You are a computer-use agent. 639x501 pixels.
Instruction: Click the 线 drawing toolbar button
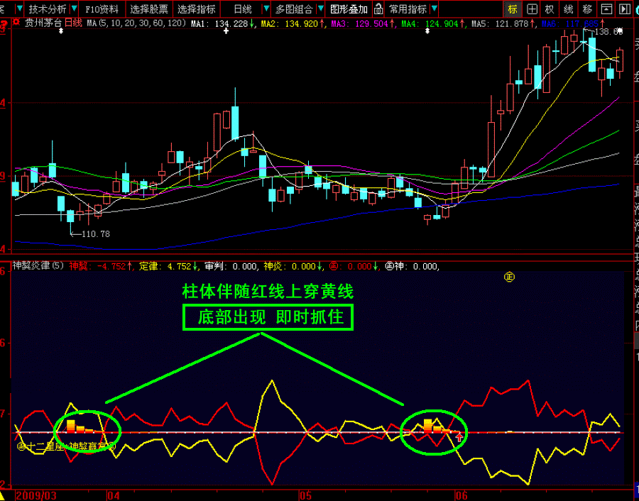[x=569, y=9]
